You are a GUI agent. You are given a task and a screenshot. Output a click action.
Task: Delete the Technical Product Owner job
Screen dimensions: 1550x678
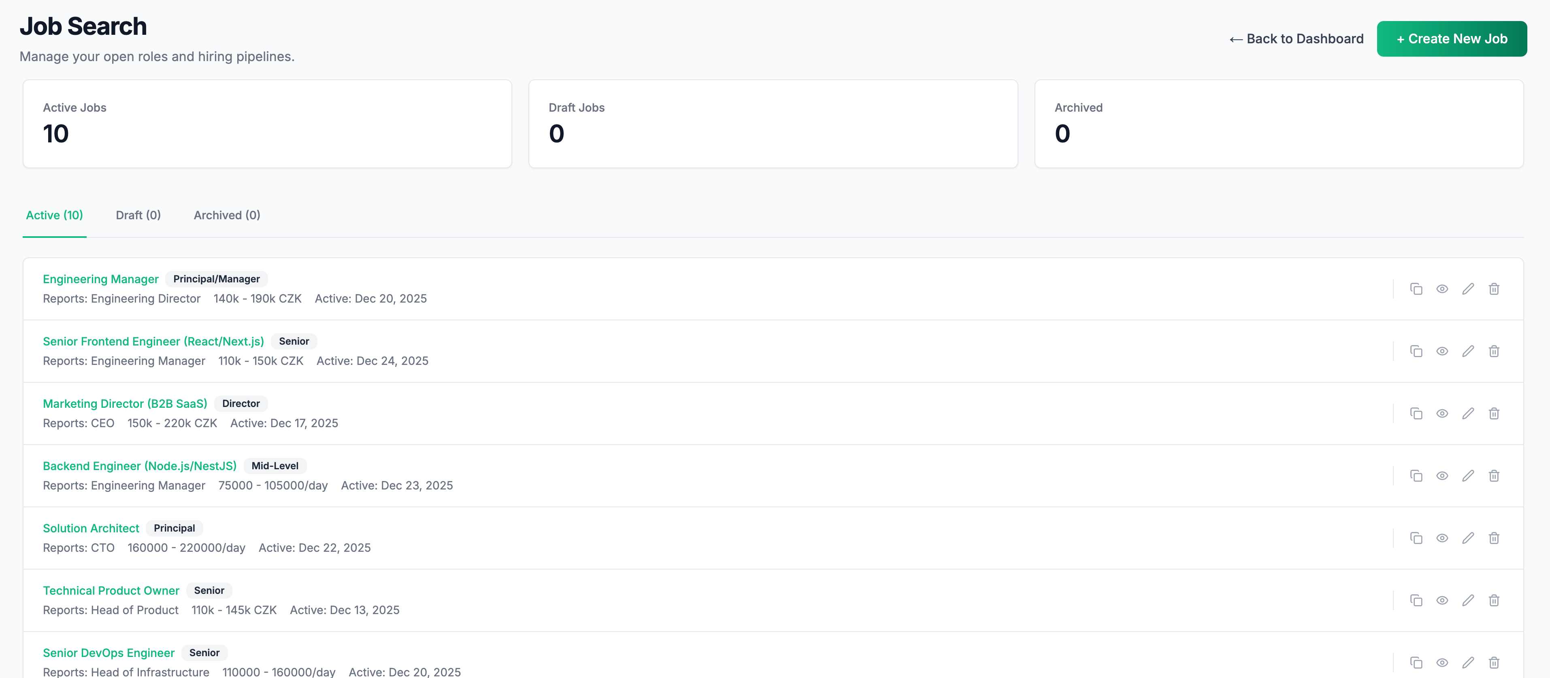(1493, 600)
